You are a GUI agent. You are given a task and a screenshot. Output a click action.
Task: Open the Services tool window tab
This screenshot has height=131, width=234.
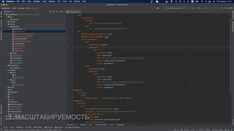(58, 127)
